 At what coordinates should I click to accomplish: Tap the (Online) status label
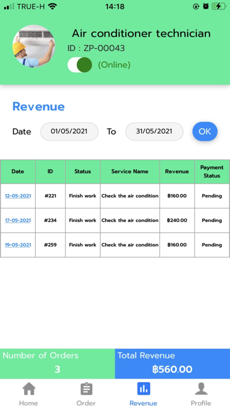coord(114,65)
